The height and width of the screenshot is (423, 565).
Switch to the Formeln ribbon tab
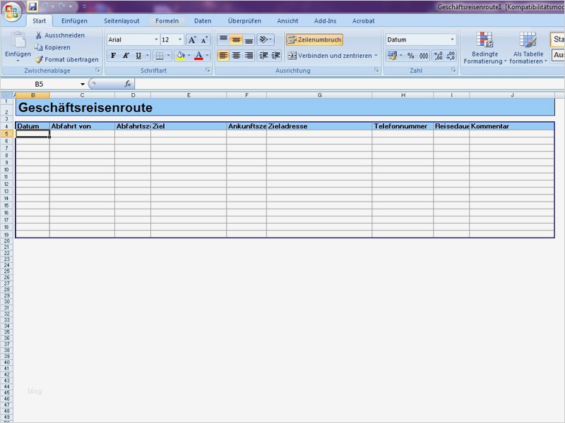pyautogui.click(x=167, y=20)
